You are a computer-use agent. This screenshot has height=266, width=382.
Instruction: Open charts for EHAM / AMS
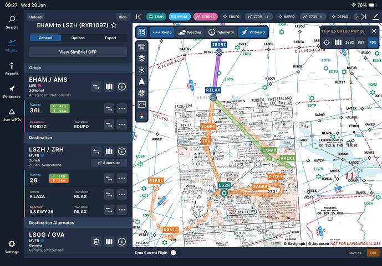[109, 86]
